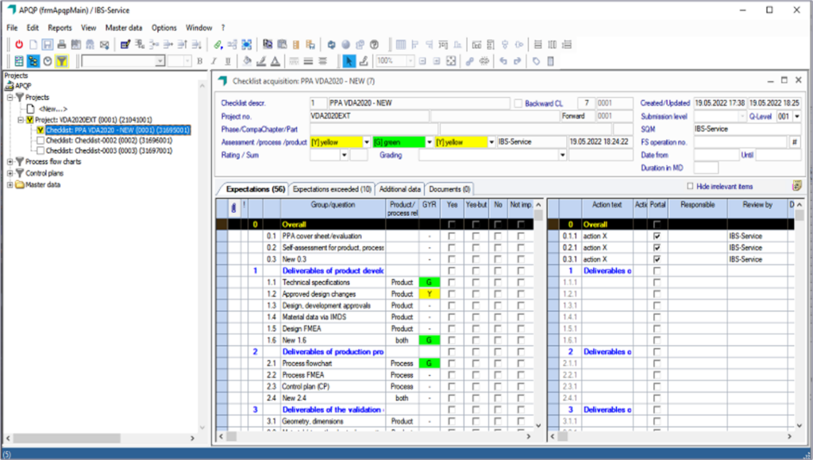Select the blue pointer arrow tool
Viewport: 813px width, 460px height.
tap(349, 61)
